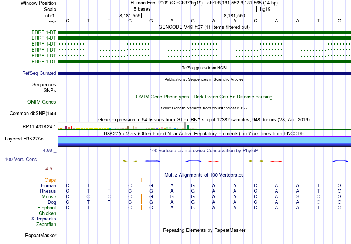The image size is (351, 244).
Task: Click 100 vertebrates Basewise Conservation by PhyloP title
Action: click(204, 150)
